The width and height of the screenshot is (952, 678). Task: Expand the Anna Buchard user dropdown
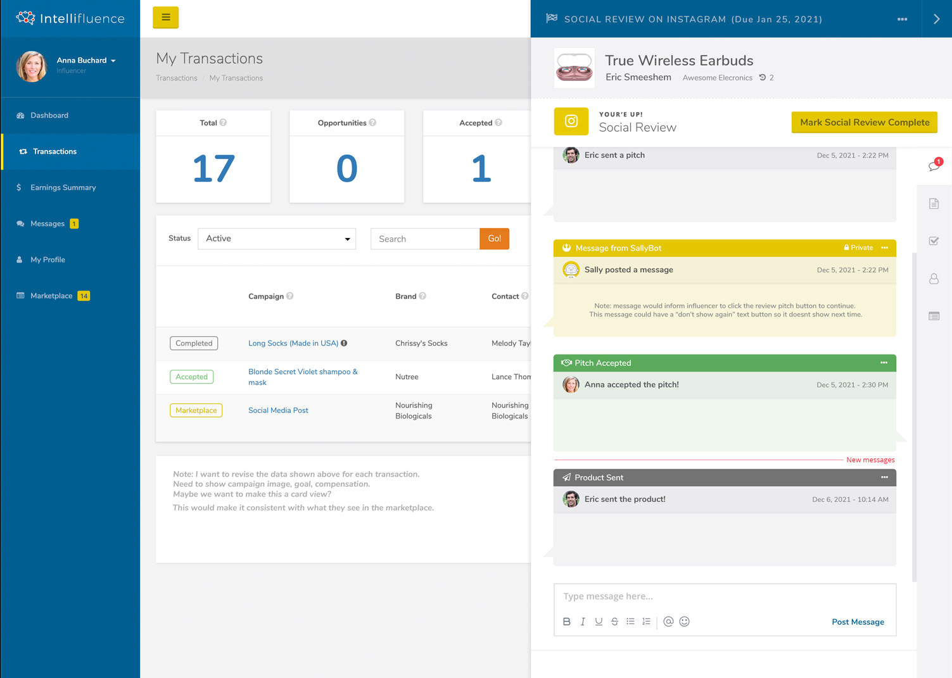[x=86, y=61]
